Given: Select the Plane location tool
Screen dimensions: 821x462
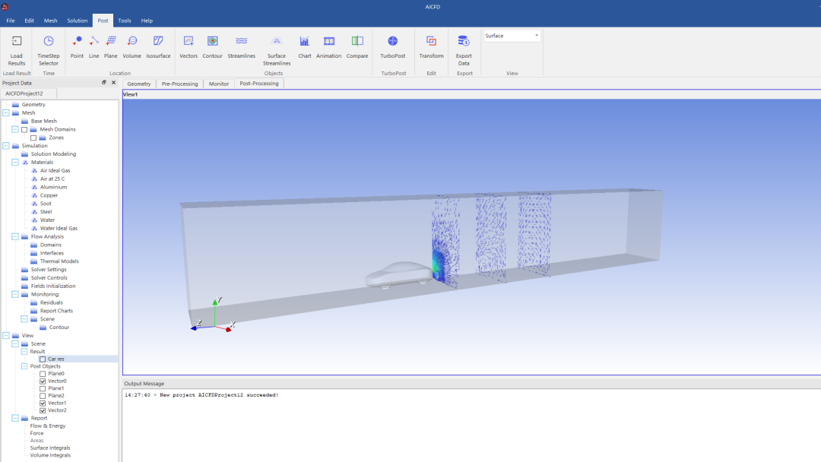Looking at the screenshot, I should 110,41.
